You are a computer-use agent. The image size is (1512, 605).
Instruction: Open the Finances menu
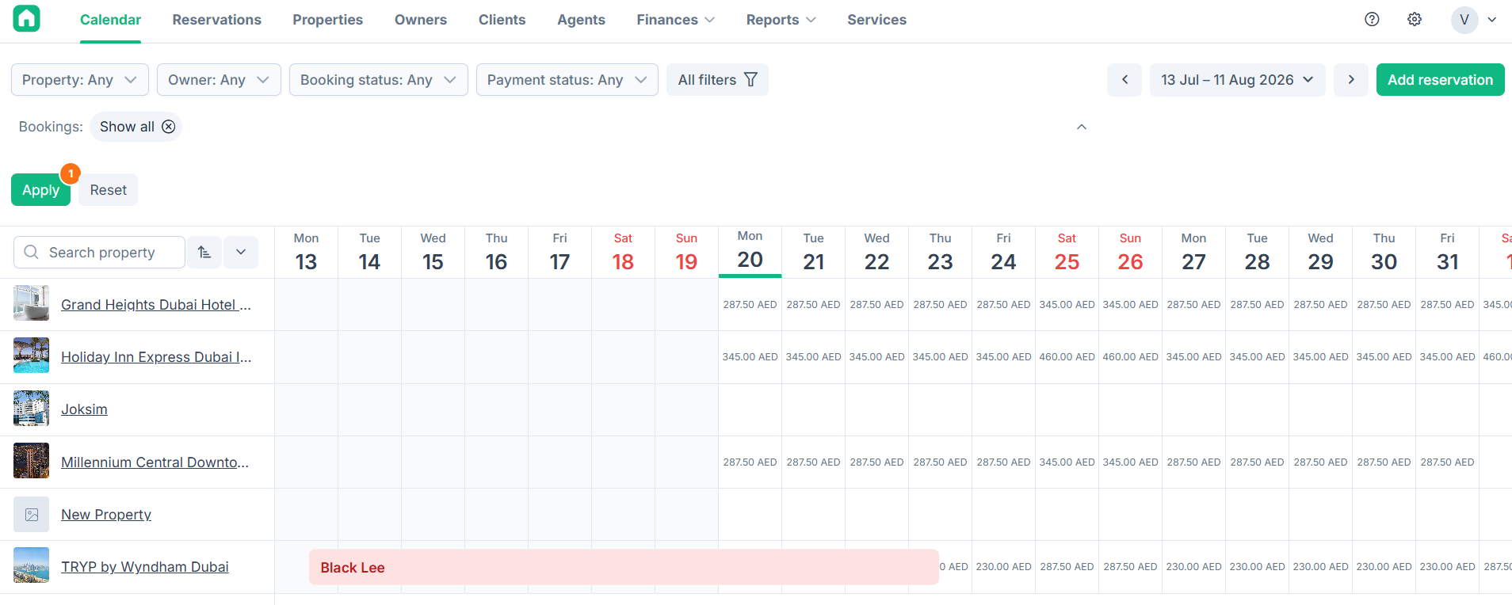click(x=676, y=20)
